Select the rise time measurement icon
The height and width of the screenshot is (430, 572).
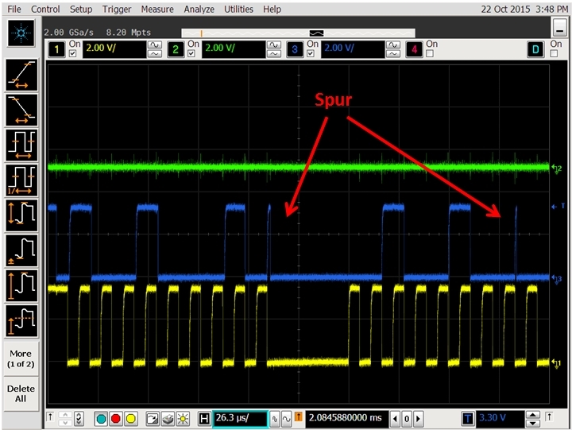tap(21, 76)
